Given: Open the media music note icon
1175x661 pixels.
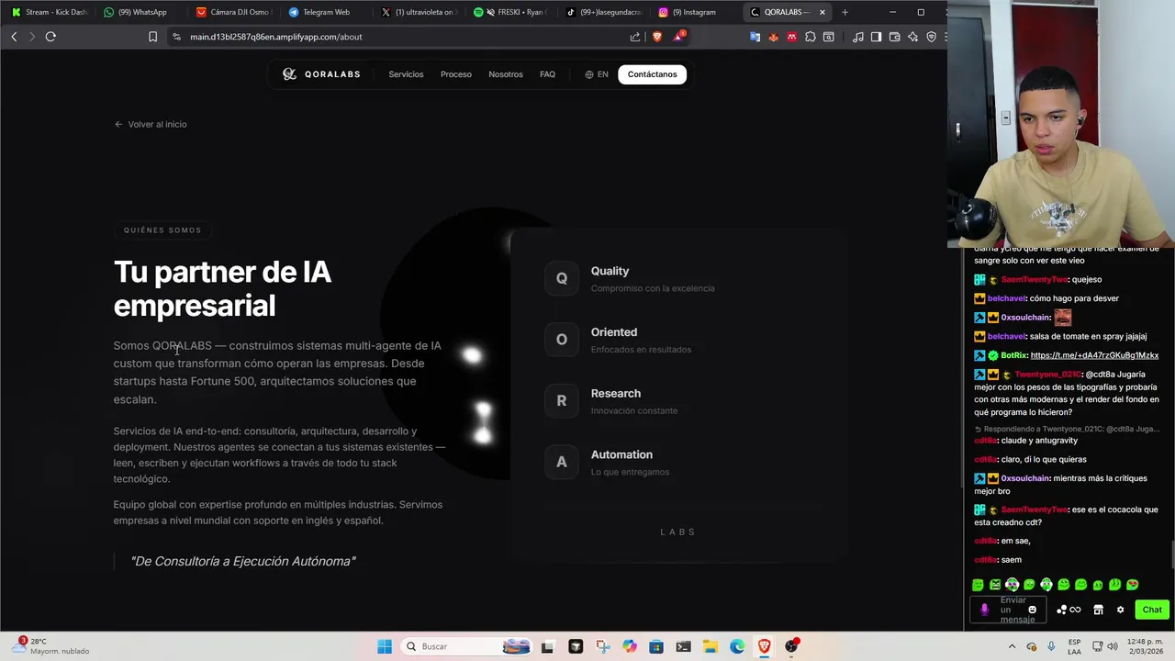Looking at the screenshot, I should pos(857,37).
